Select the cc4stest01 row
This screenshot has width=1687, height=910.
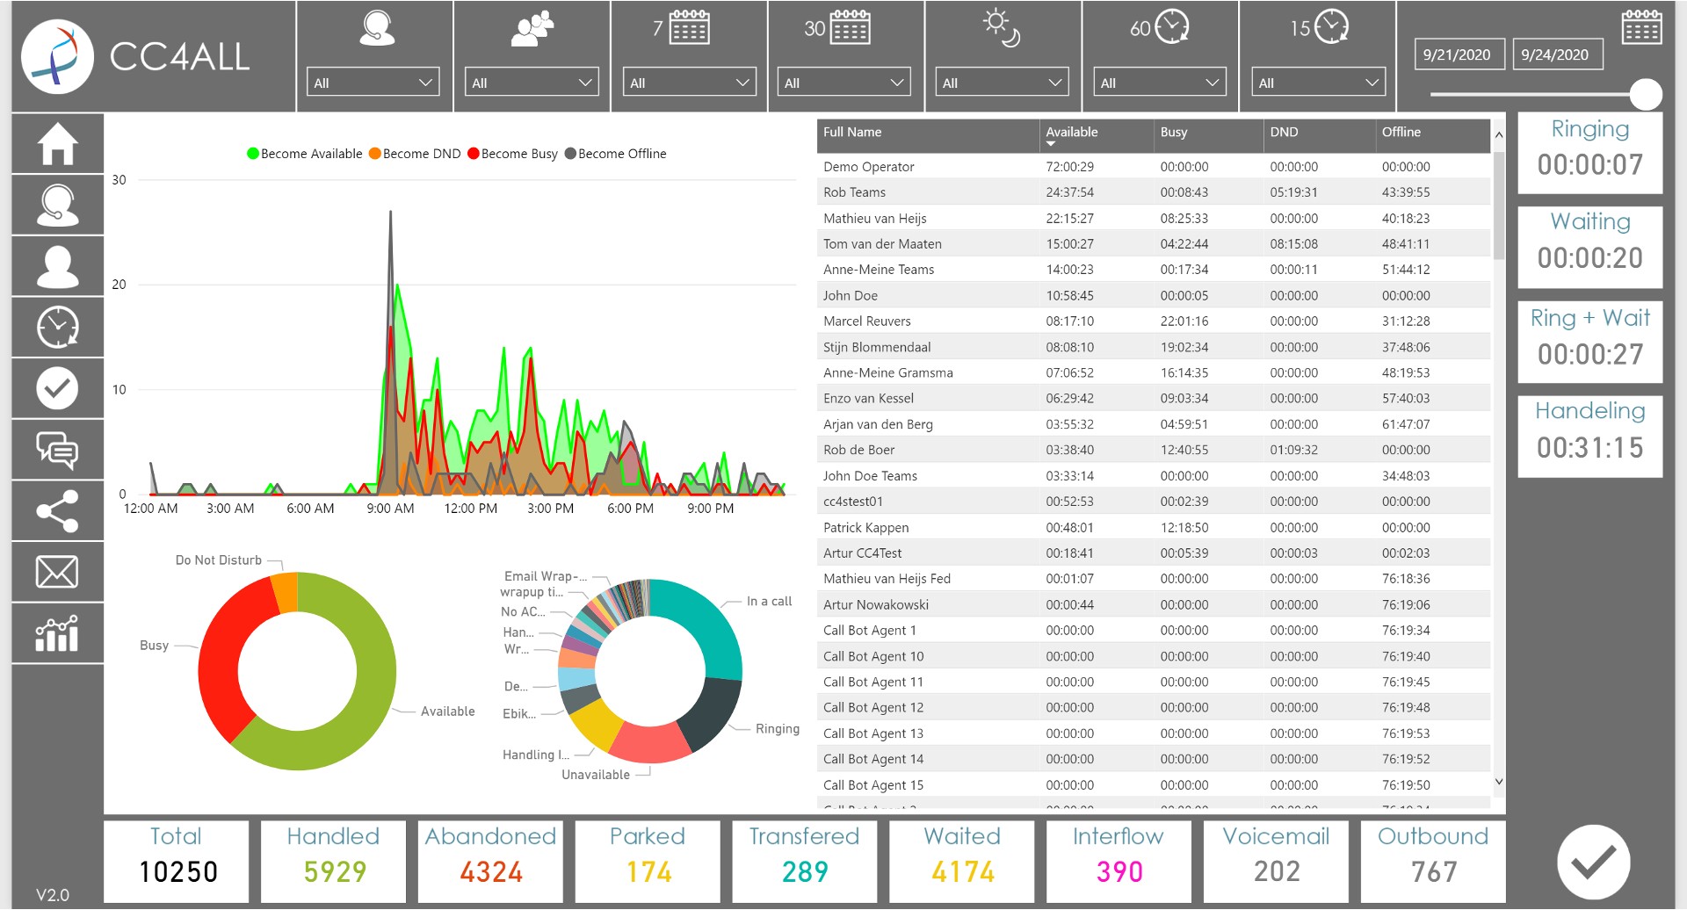(1154, 502)
